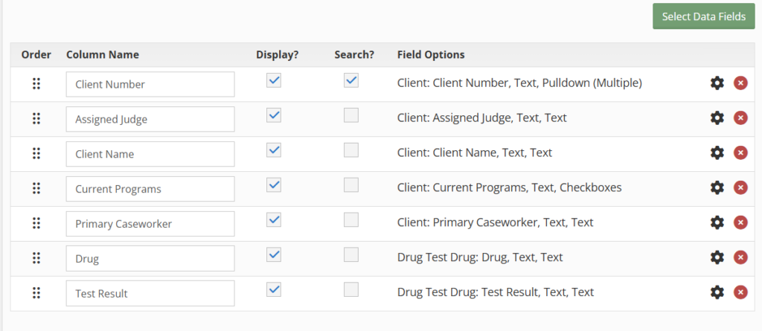Edit the Client Name column name field
This screenshot has height=331, width=762.
150,154
